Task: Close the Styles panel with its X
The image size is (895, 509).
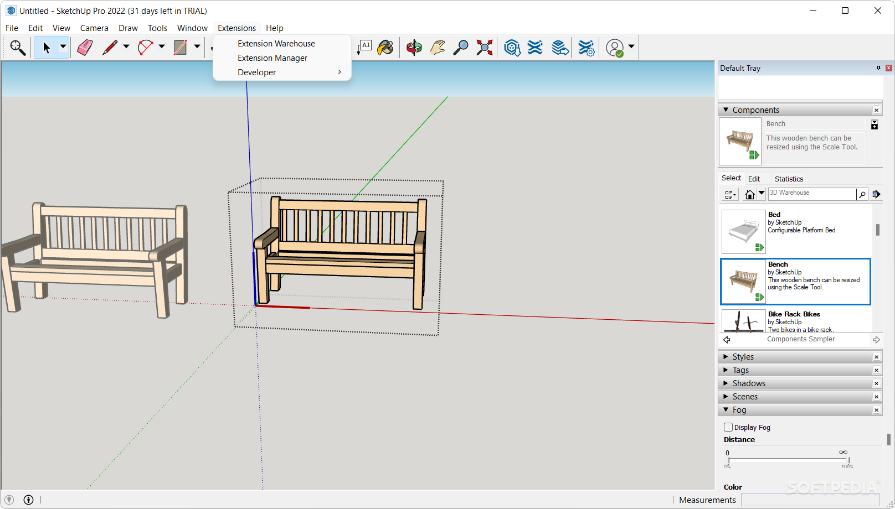Action: coord(876,357)
